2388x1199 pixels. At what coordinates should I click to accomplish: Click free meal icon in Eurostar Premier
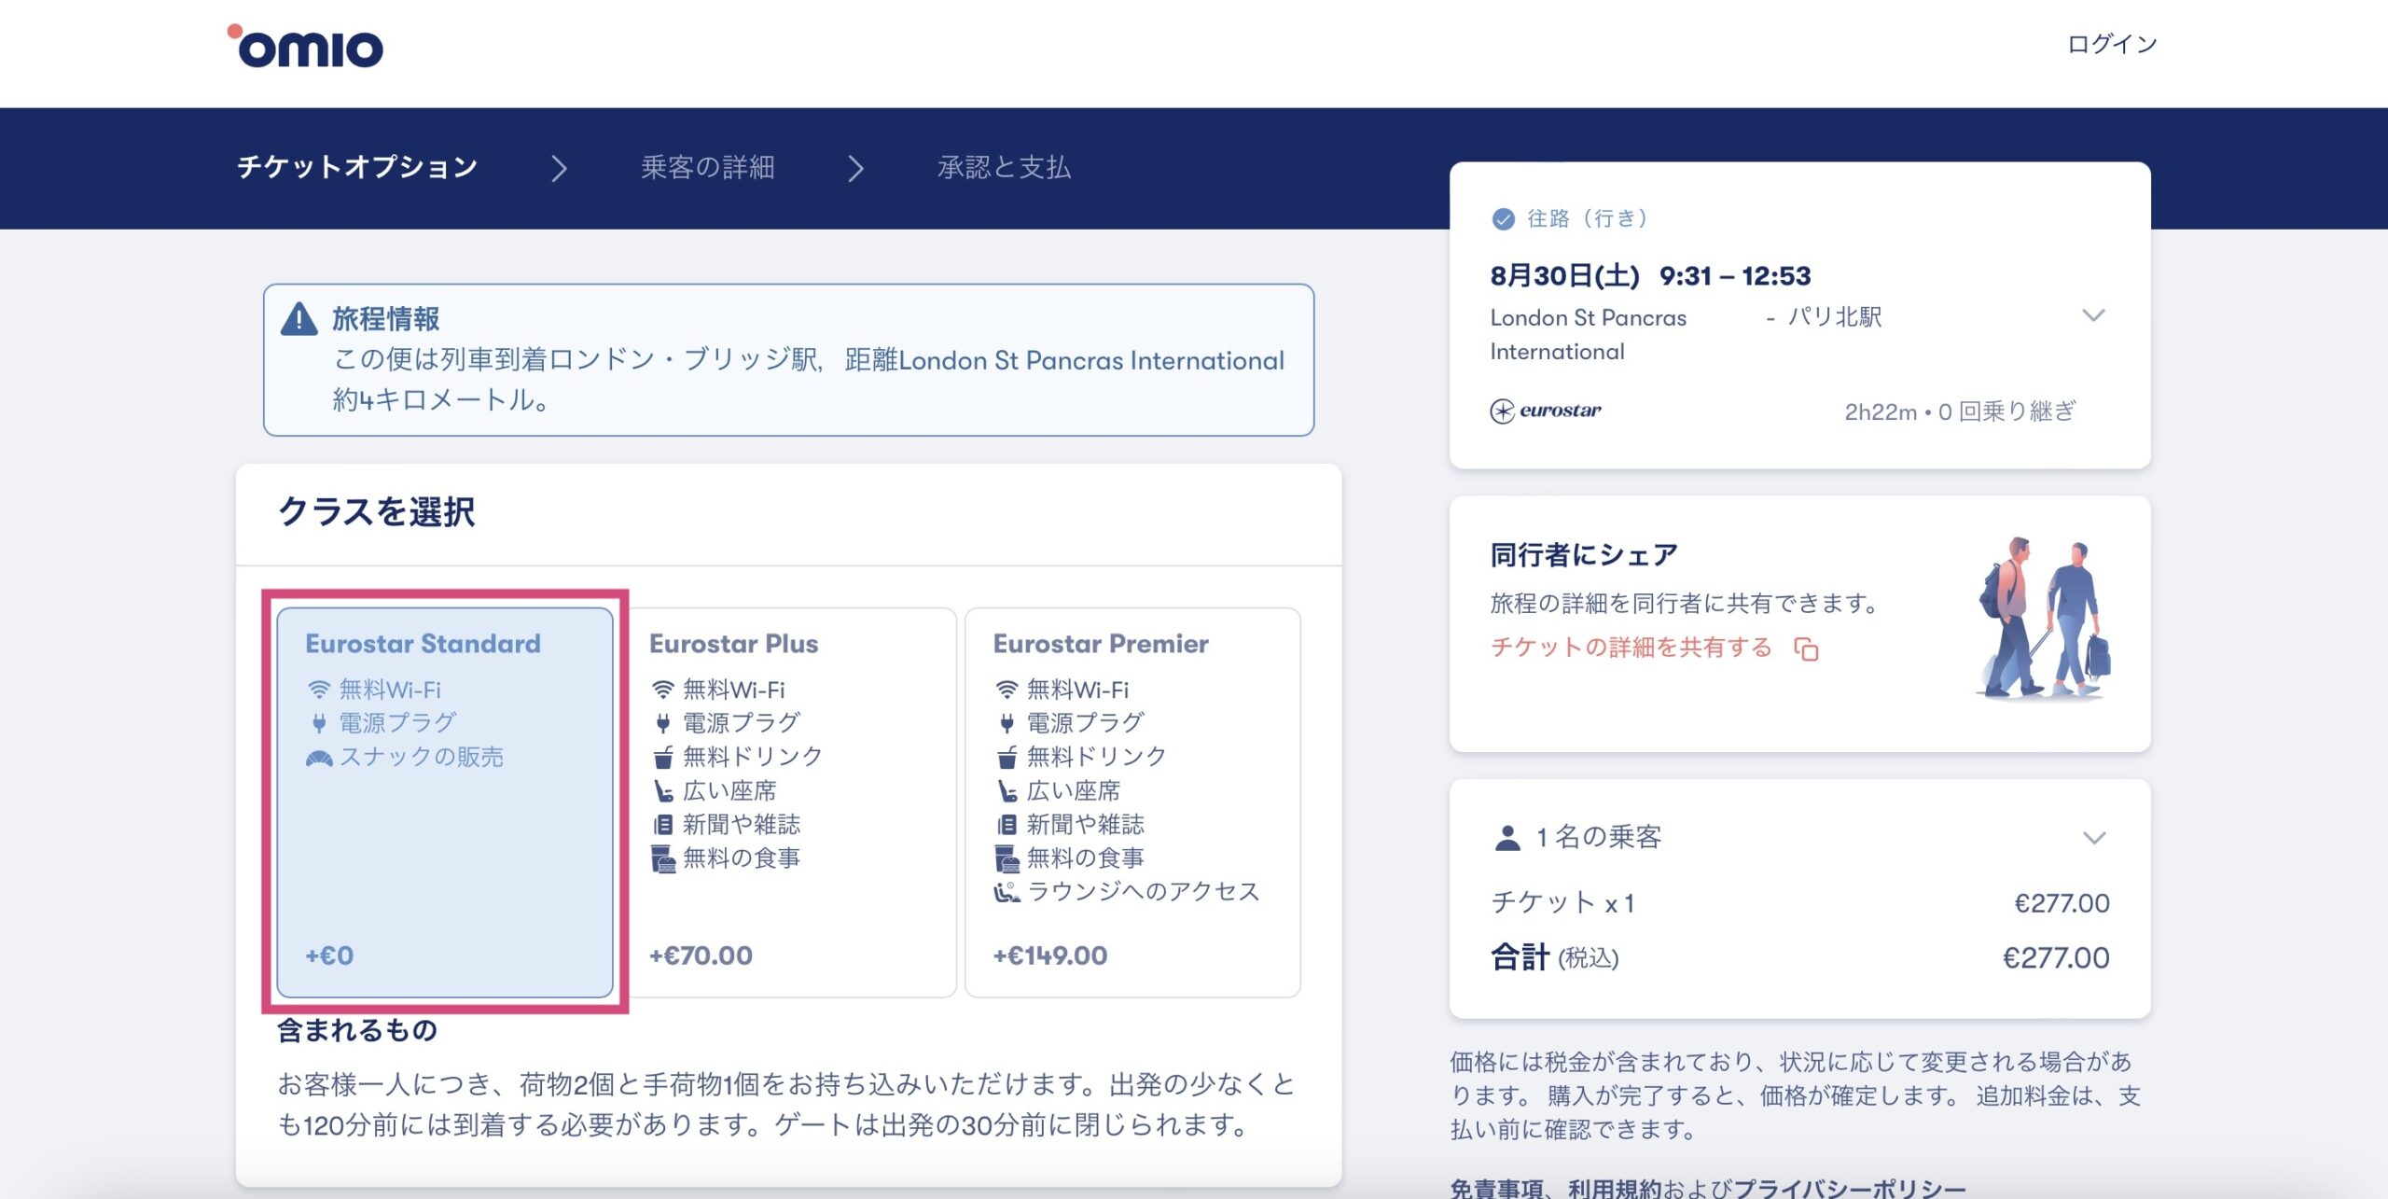1007,858
